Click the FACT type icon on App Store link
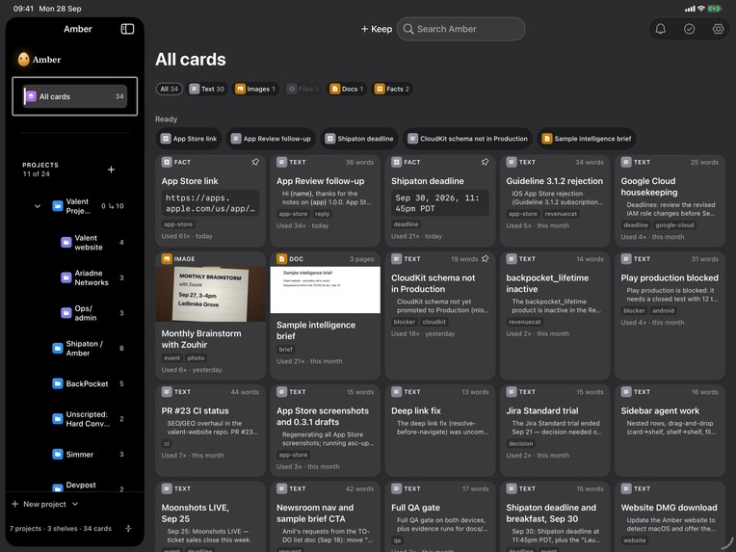 coord(167,162)
